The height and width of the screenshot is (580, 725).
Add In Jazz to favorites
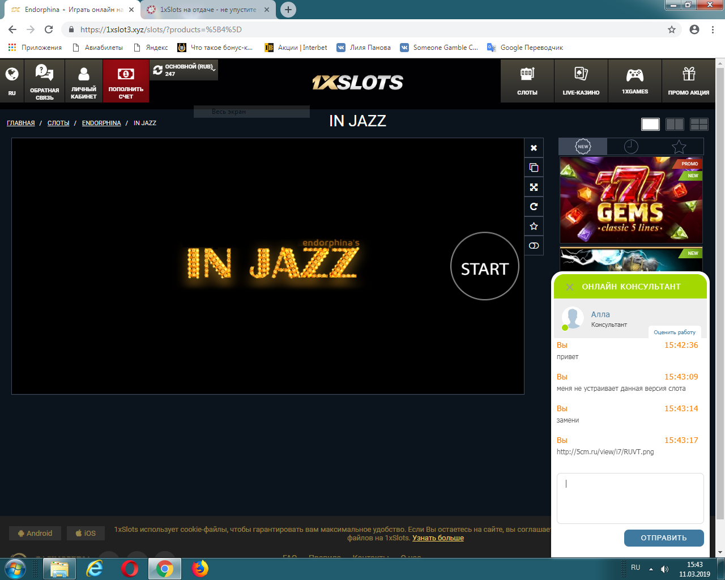(x=534, y=226)
